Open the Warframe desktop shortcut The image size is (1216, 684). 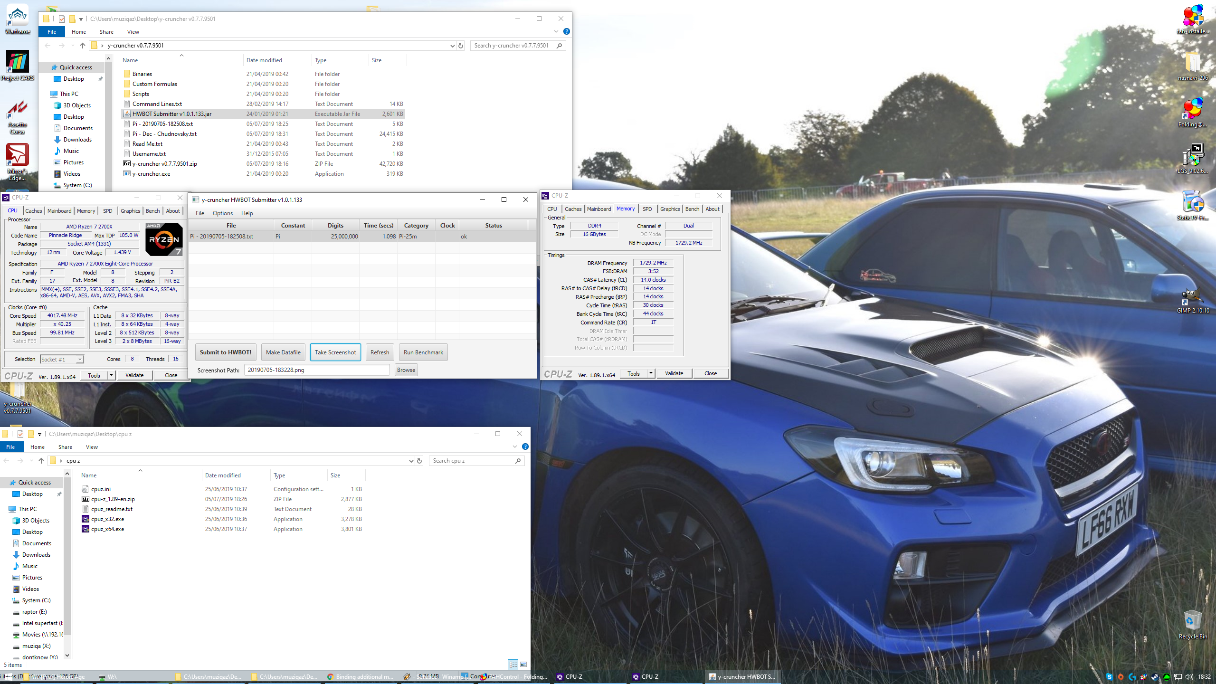click(x=18, y=19)
